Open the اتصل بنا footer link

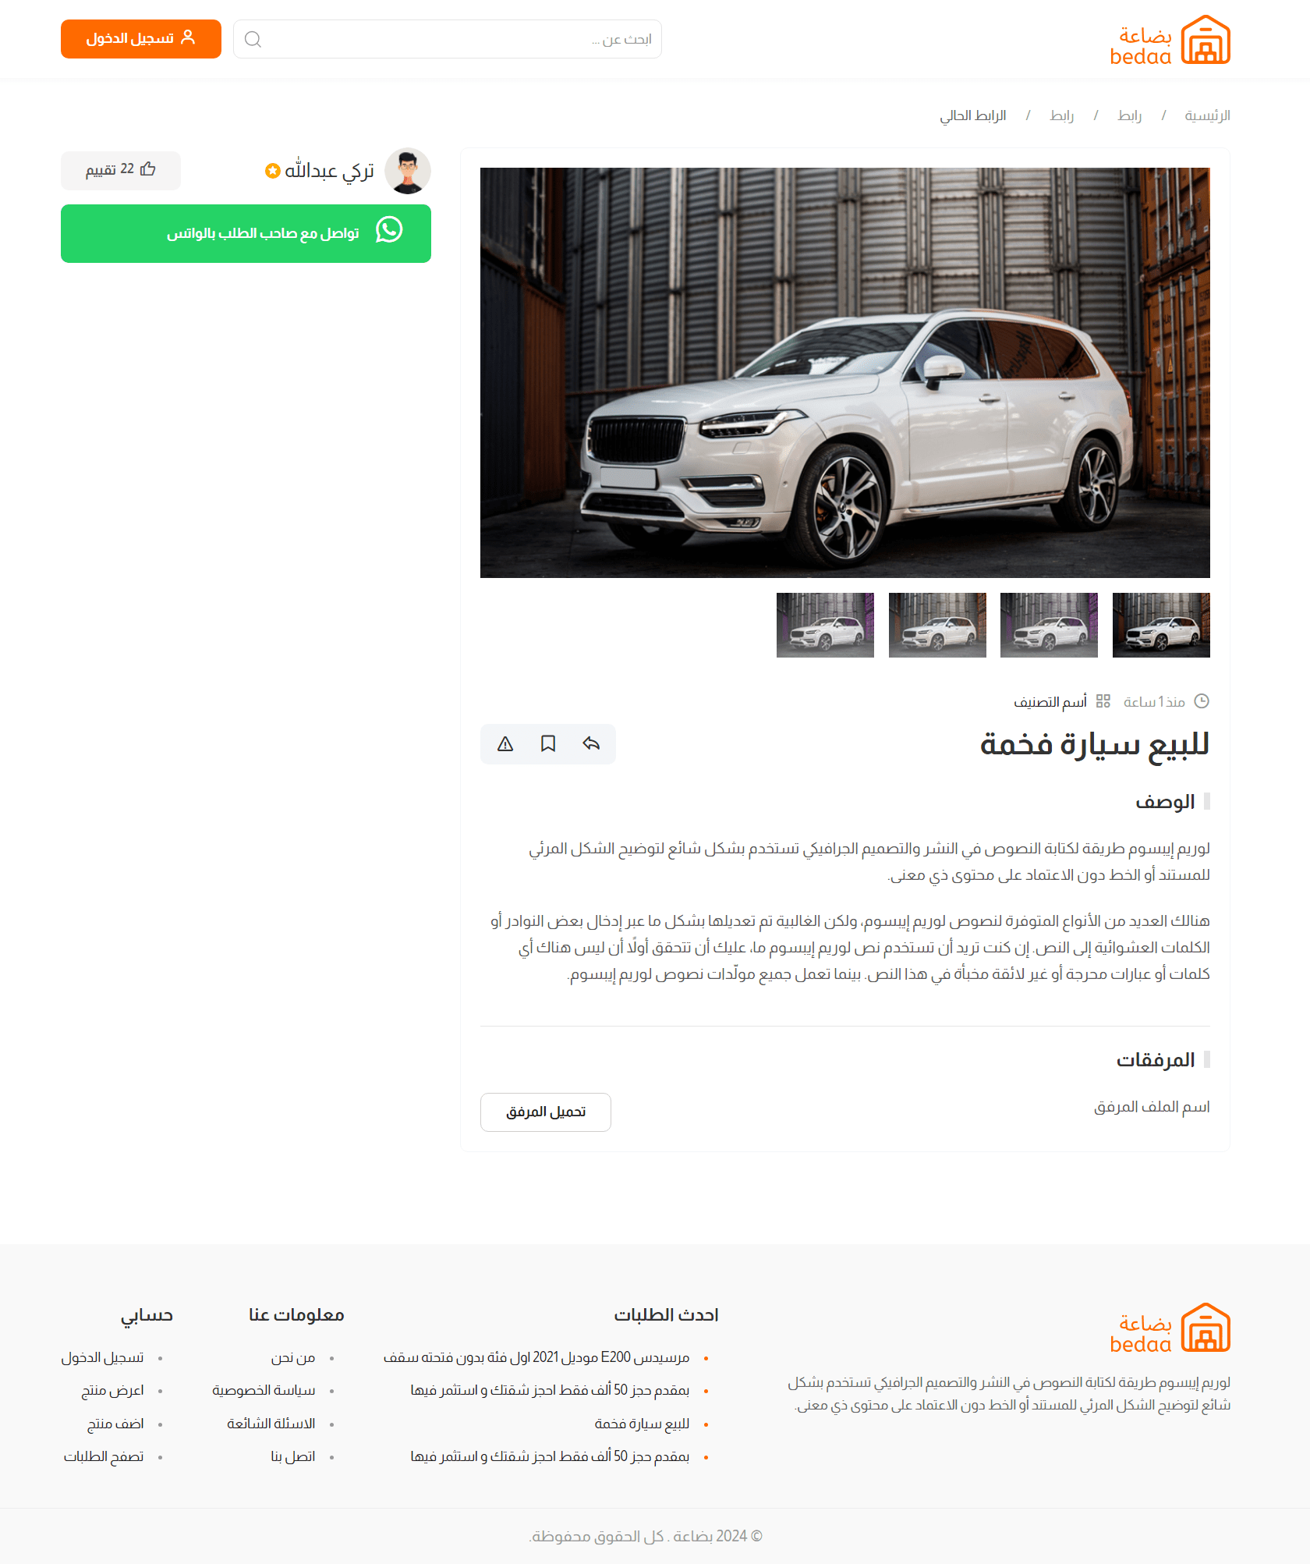292,1457
